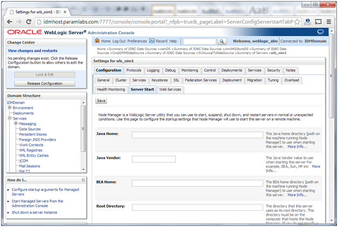Viewport: 338px width, 227px height.
Task: Switch to the Monitoring tab
Action: [189, 70]
